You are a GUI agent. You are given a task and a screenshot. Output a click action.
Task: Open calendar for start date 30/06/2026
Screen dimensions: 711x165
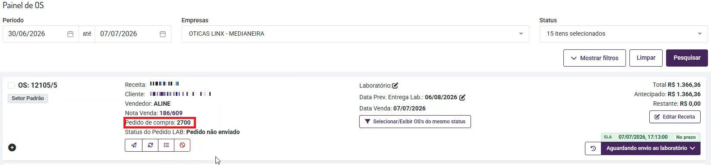(70, 34)
